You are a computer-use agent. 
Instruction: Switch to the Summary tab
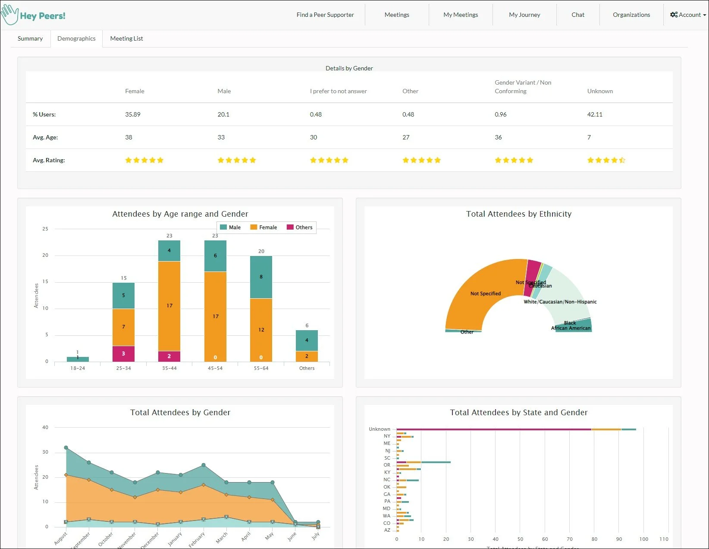[30, 38]
